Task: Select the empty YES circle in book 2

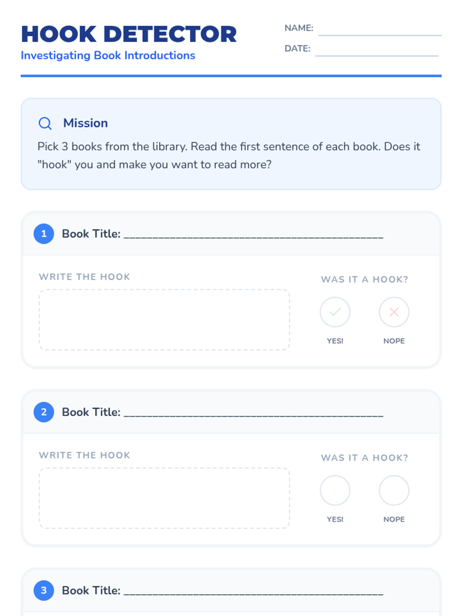Action: click(x=335, y=490)
